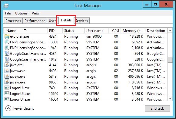Click memory value 8,716 K
This screenshot has height=119, width=176.
pyautogui.click(x=138, y=88)
